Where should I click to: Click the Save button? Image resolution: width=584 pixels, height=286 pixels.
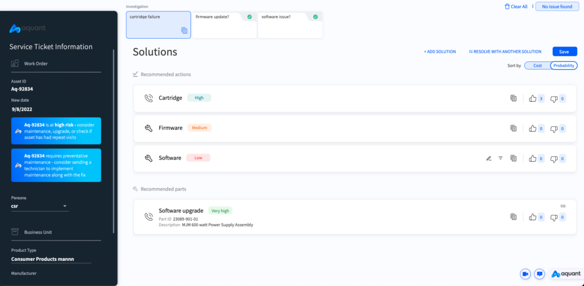coord(563,52)
